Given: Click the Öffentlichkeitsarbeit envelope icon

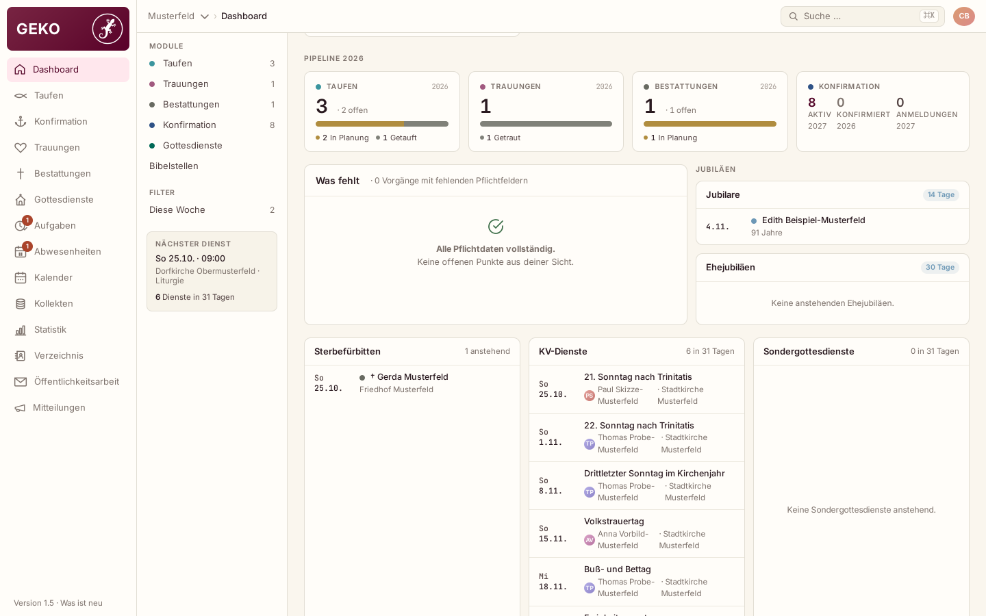Looking at the screenshot, I should 21,382.
